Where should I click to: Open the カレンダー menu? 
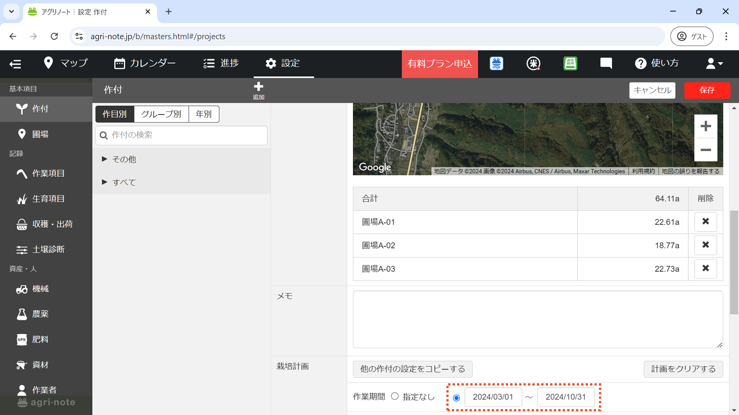[145, 63]
